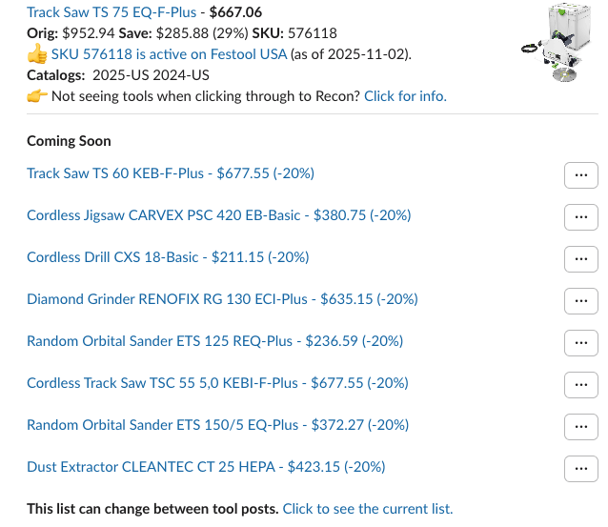The height and width of the screenshot is (527, 608).
Task: Open the Cordless Drill CXS 18-Basic link
Action: point(168,257)
